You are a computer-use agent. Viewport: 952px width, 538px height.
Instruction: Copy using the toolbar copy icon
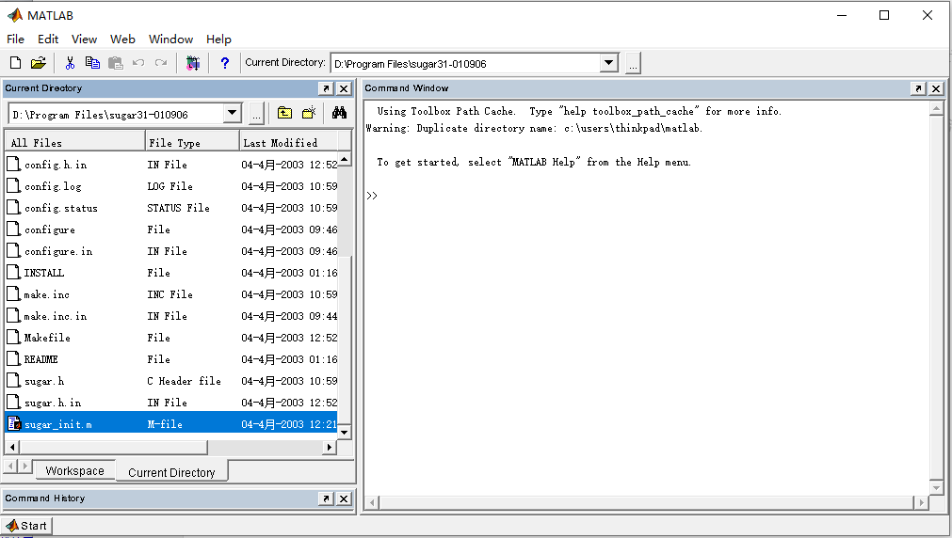(x=92, y=62)
